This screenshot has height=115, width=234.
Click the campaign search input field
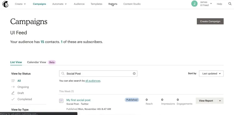point(99,73)
